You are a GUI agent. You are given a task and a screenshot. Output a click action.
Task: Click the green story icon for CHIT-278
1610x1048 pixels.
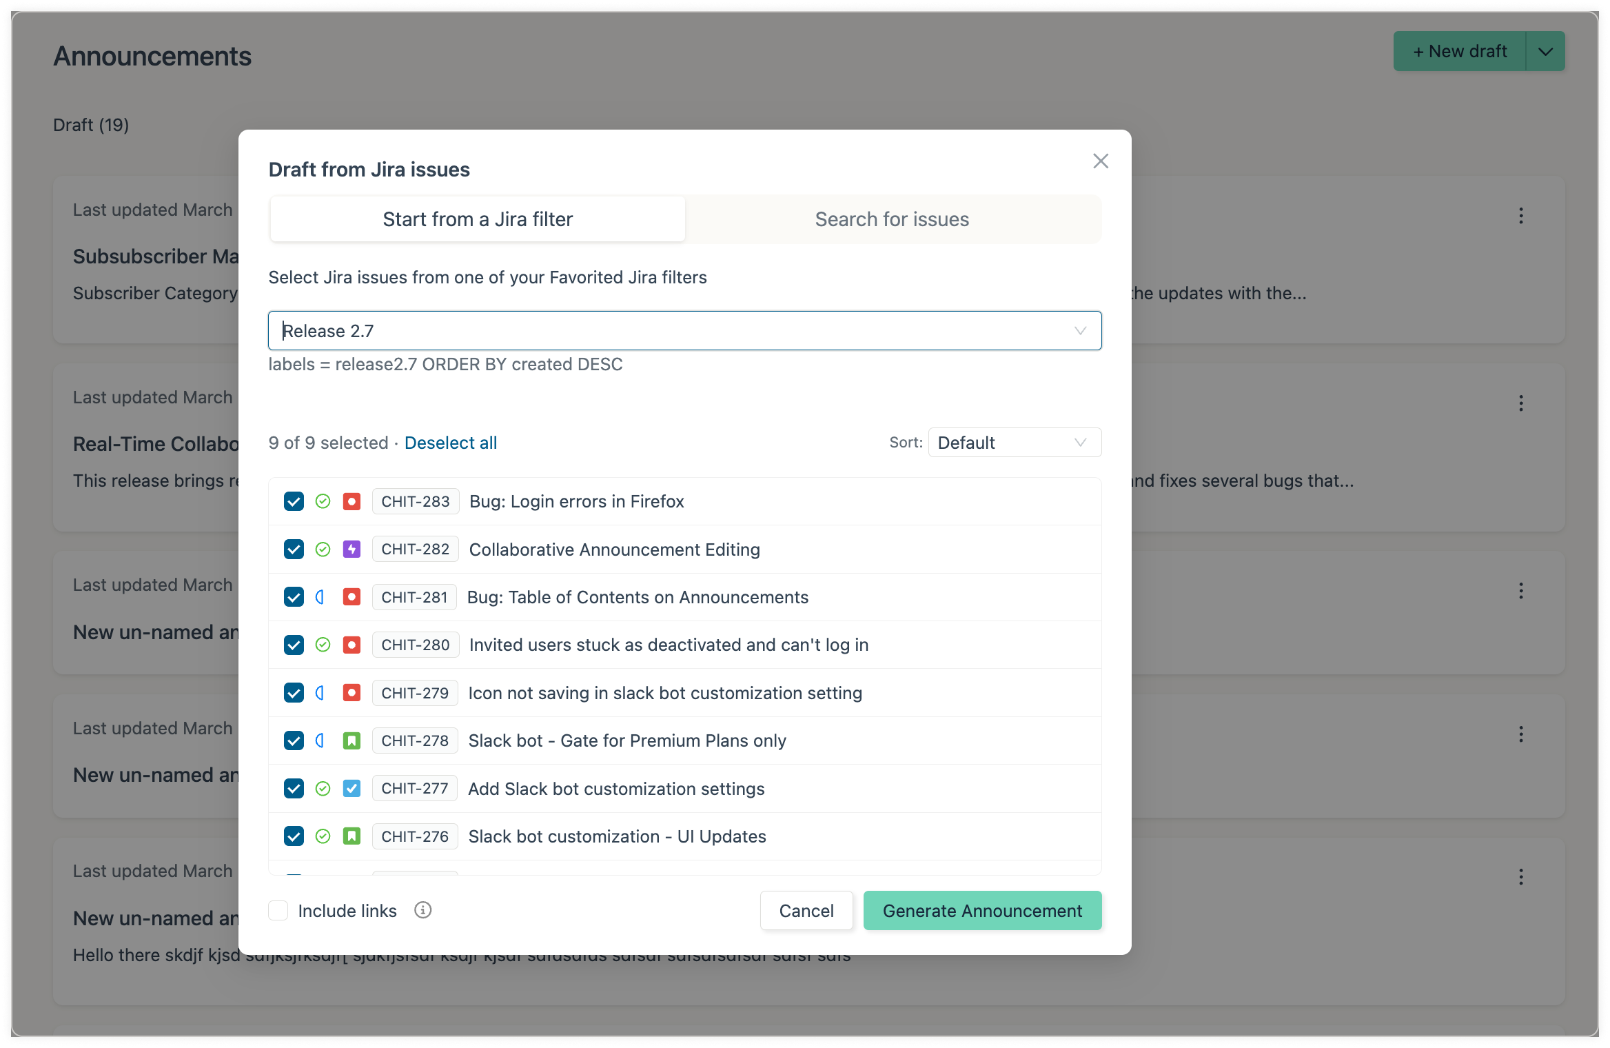[351, 740]
